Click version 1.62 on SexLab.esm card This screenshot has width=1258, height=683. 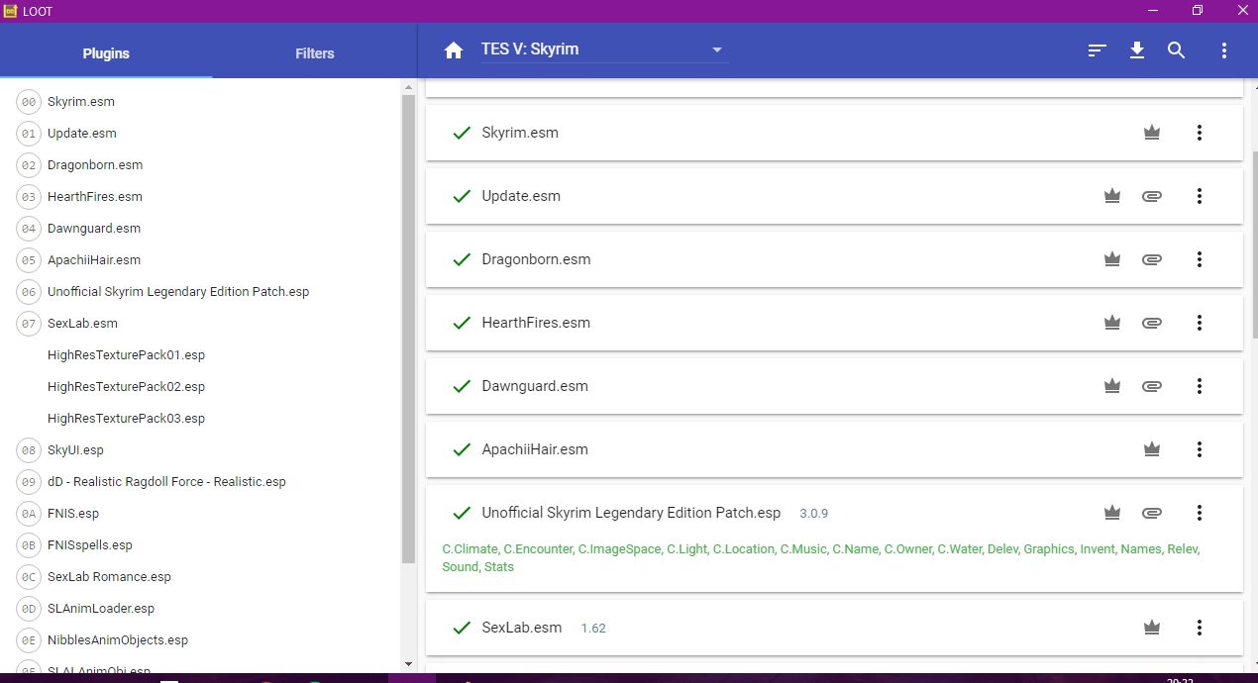tap(593, 629)
